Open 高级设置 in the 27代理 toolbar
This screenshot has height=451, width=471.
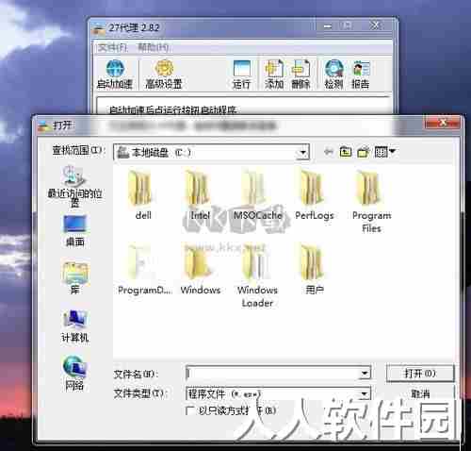(x=164, y=75)
